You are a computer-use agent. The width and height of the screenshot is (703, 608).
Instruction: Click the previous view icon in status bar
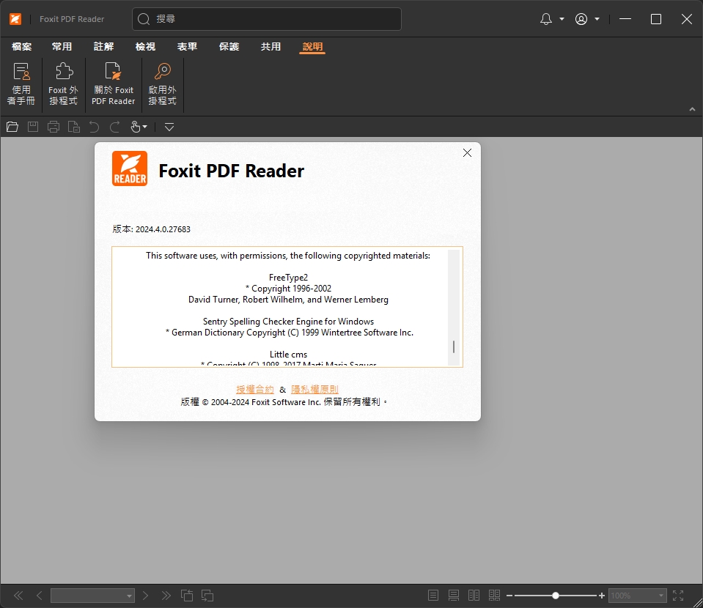(x=187, y=596)
